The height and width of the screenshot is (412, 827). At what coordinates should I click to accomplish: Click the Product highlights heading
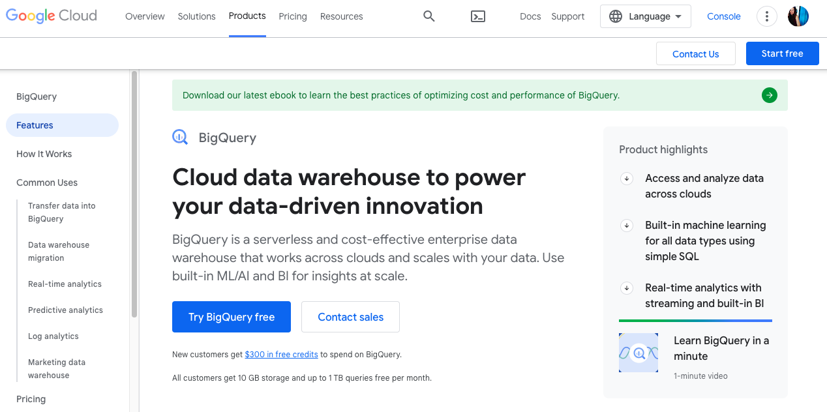pos(663,149)
